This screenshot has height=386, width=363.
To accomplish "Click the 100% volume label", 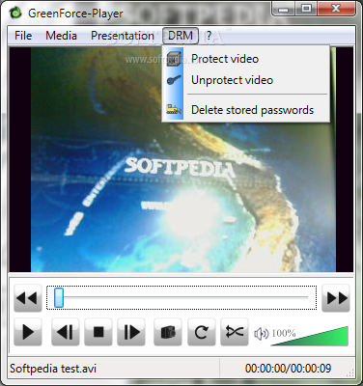I will tap(284, 333).
